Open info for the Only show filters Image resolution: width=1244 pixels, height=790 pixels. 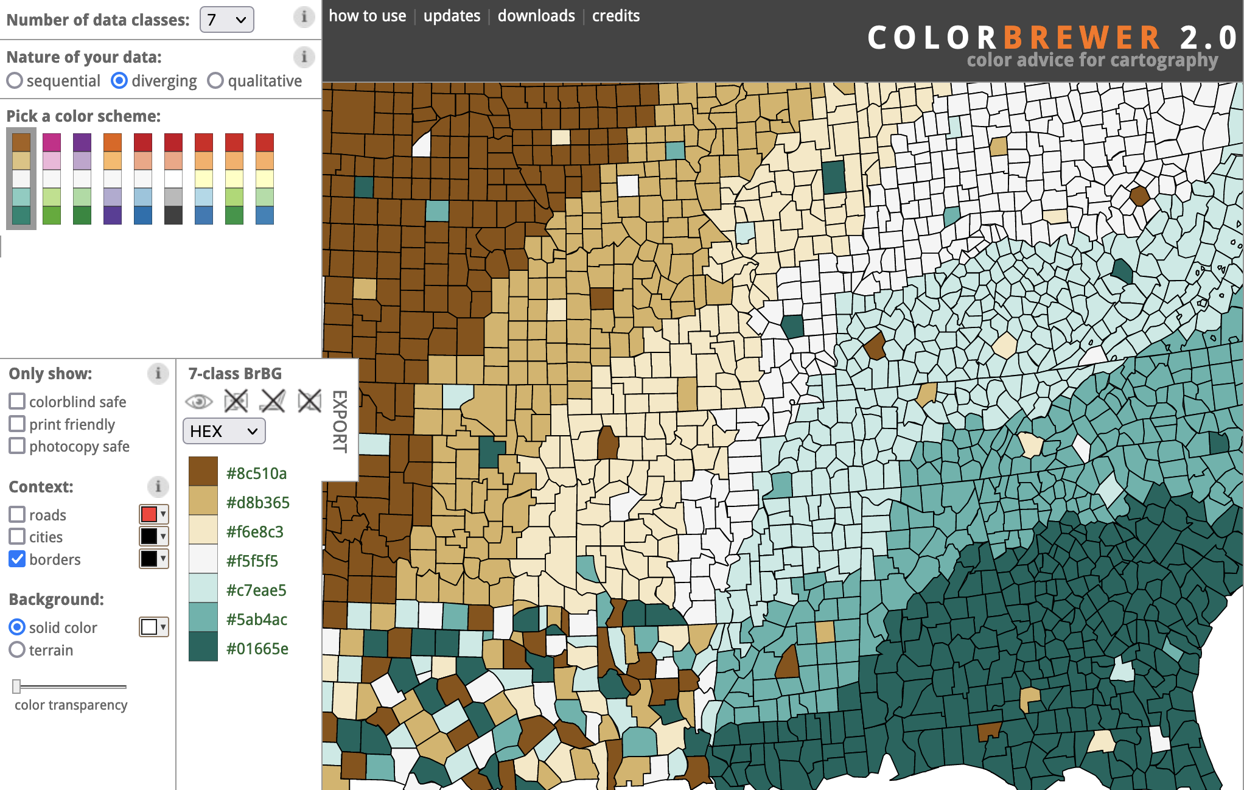pyautogui.click(x=158, y=374)
